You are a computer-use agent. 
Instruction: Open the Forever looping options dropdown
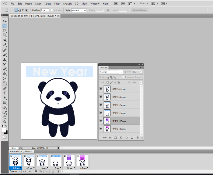15,171
